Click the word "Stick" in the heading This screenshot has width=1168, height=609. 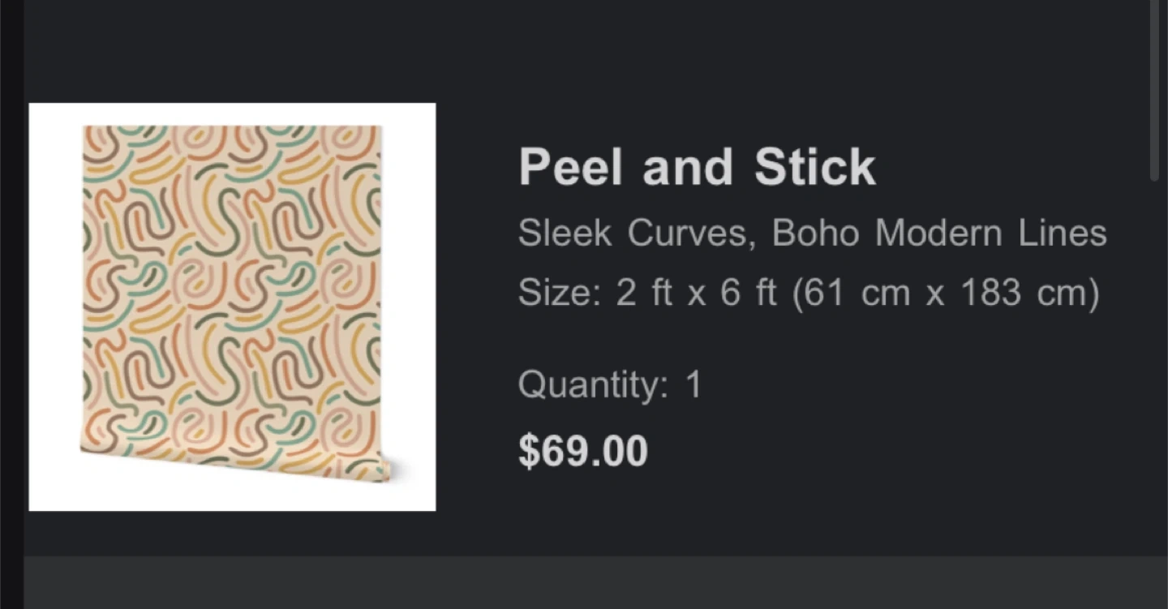click(814, 167)
